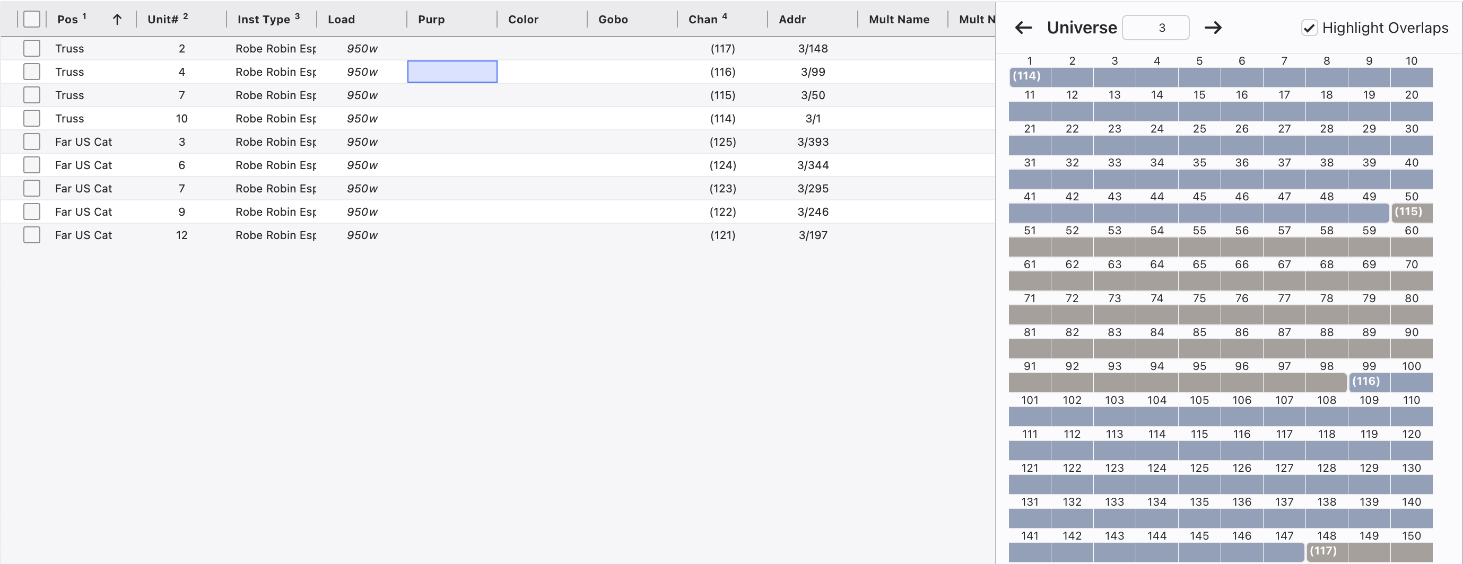Screen dimensions: 1463x564
Task: Sort by the Inst Type column header
Action: point(264,19)
